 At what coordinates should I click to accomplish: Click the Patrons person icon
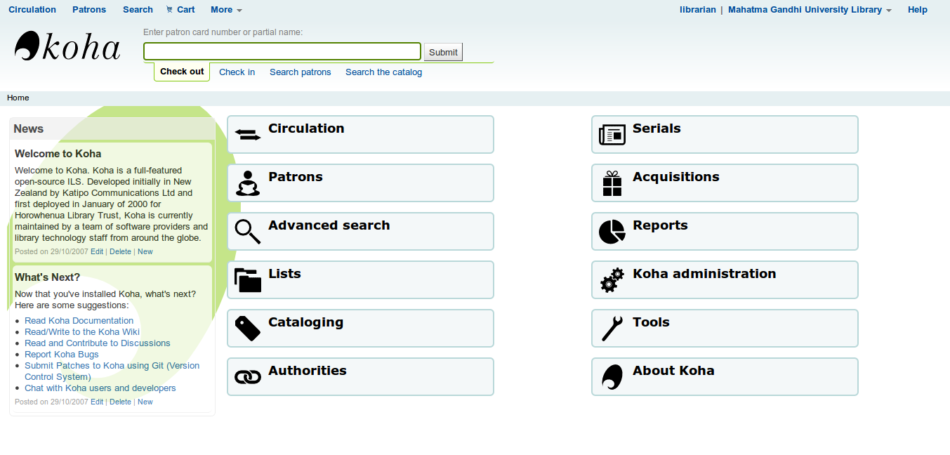pos(247,183)
